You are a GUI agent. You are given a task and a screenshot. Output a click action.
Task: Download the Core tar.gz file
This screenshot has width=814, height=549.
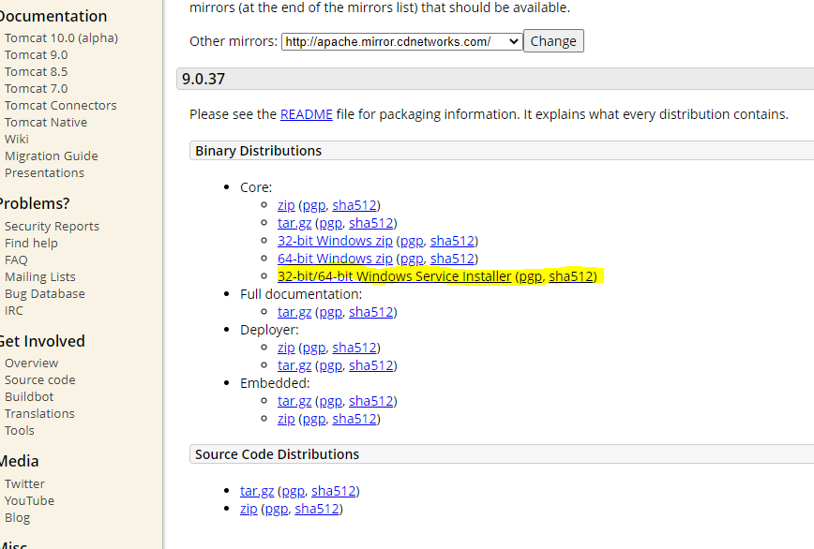294,223
